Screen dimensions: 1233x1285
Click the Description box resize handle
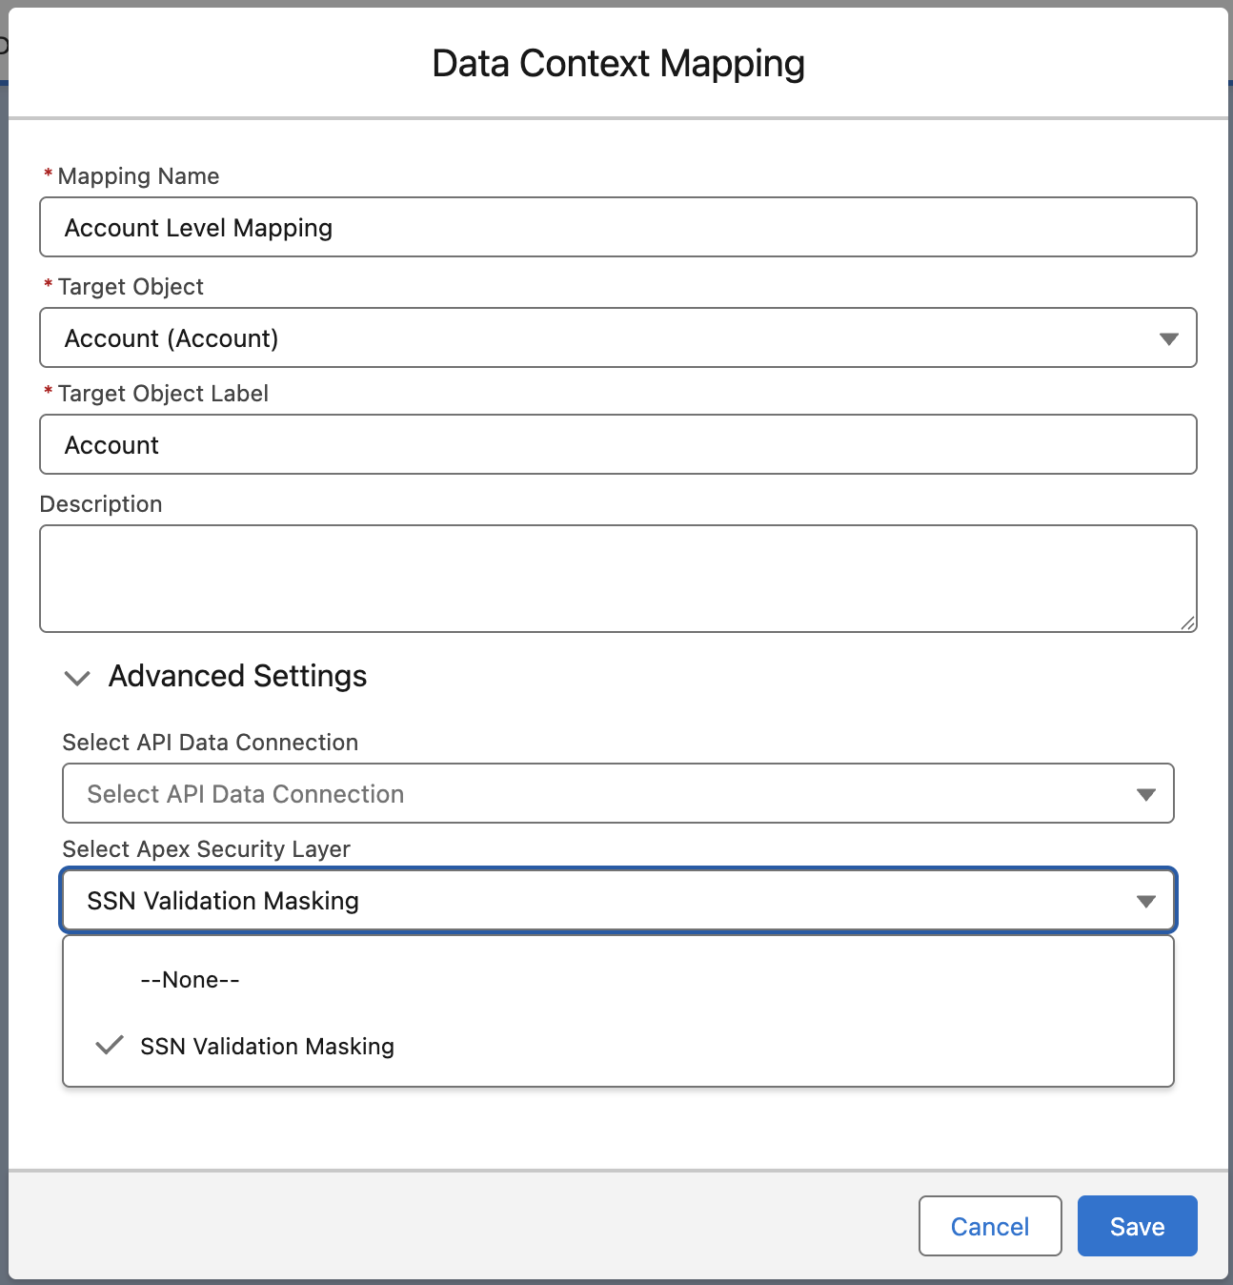point(1187,622)
